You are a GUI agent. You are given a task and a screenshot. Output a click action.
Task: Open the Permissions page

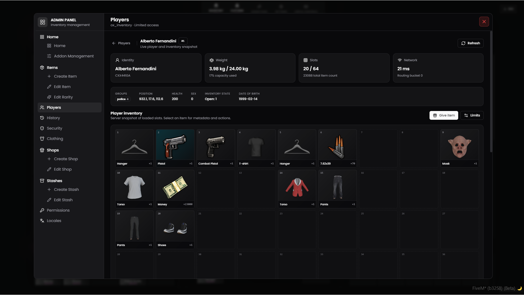coord(70,210)
